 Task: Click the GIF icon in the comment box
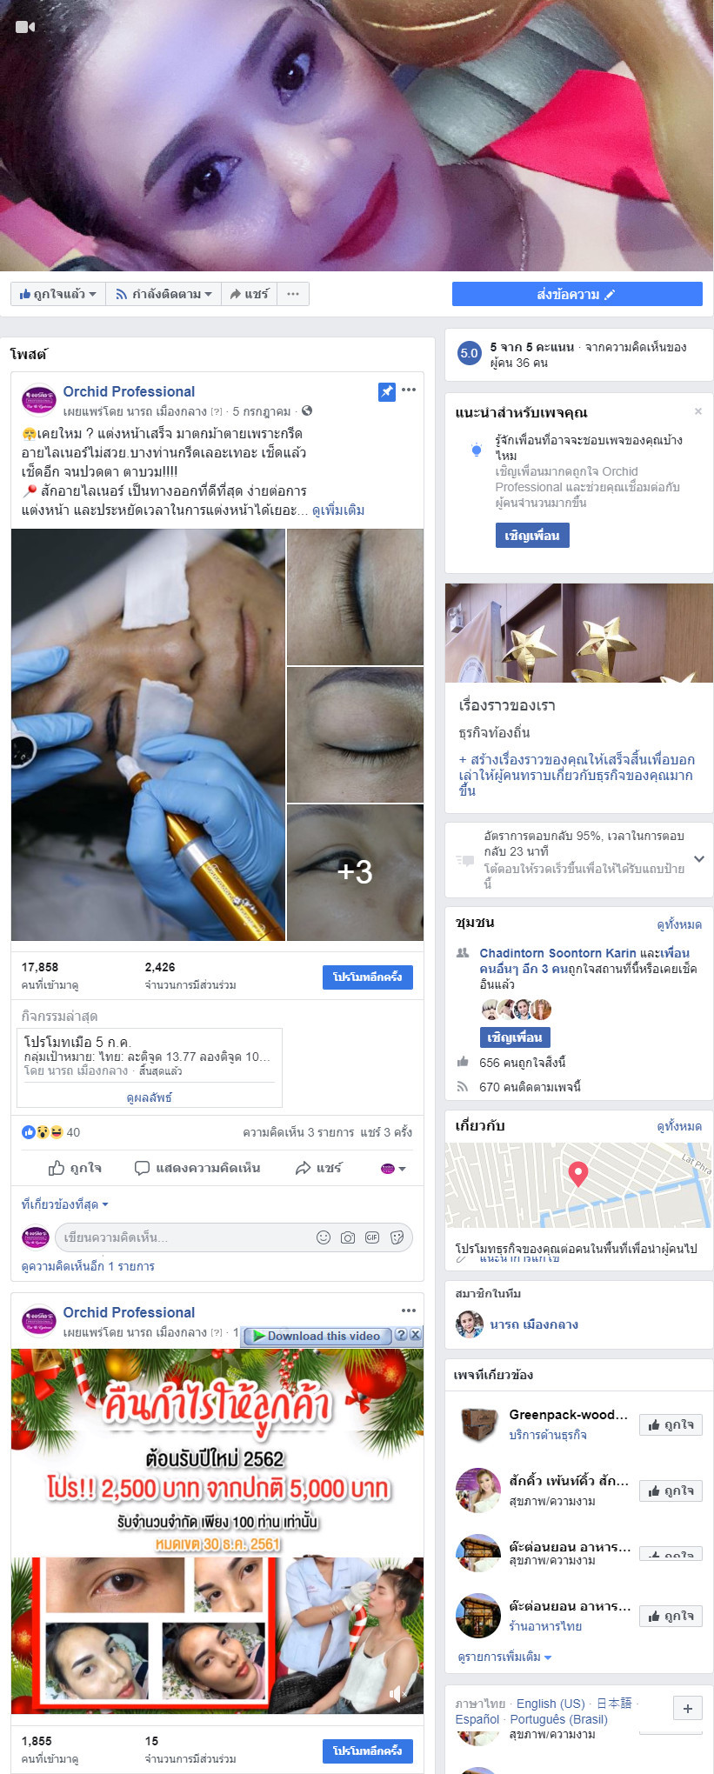(x=372, y=1237)
